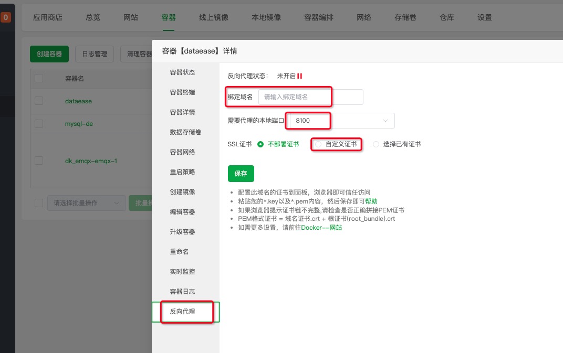Click the red status icon beside 未开启
Viewport: 563px width, 353px height.
[x=299, y=76]
